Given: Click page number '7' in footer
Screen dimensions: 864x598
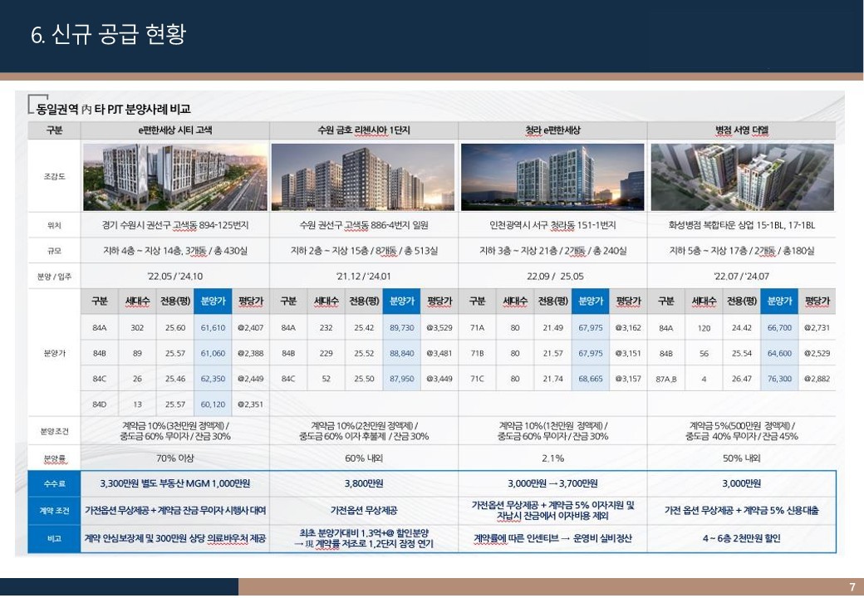Looking at the screenshot, I should click(852, 587).
